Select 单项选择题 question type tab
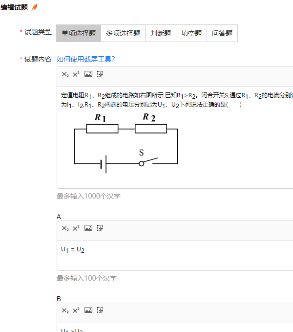293x332 pixels. click(x=79, y=33)
